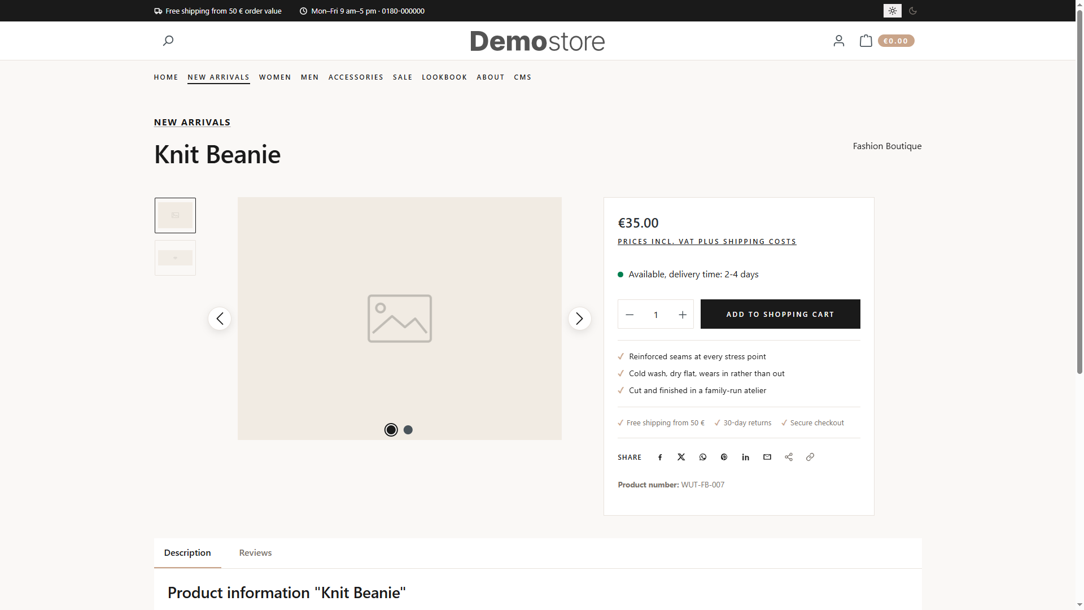Viewport: 1084px width, 610px height.
Task: Open New Arrivals menu item
Action: [x=218, y=77]
